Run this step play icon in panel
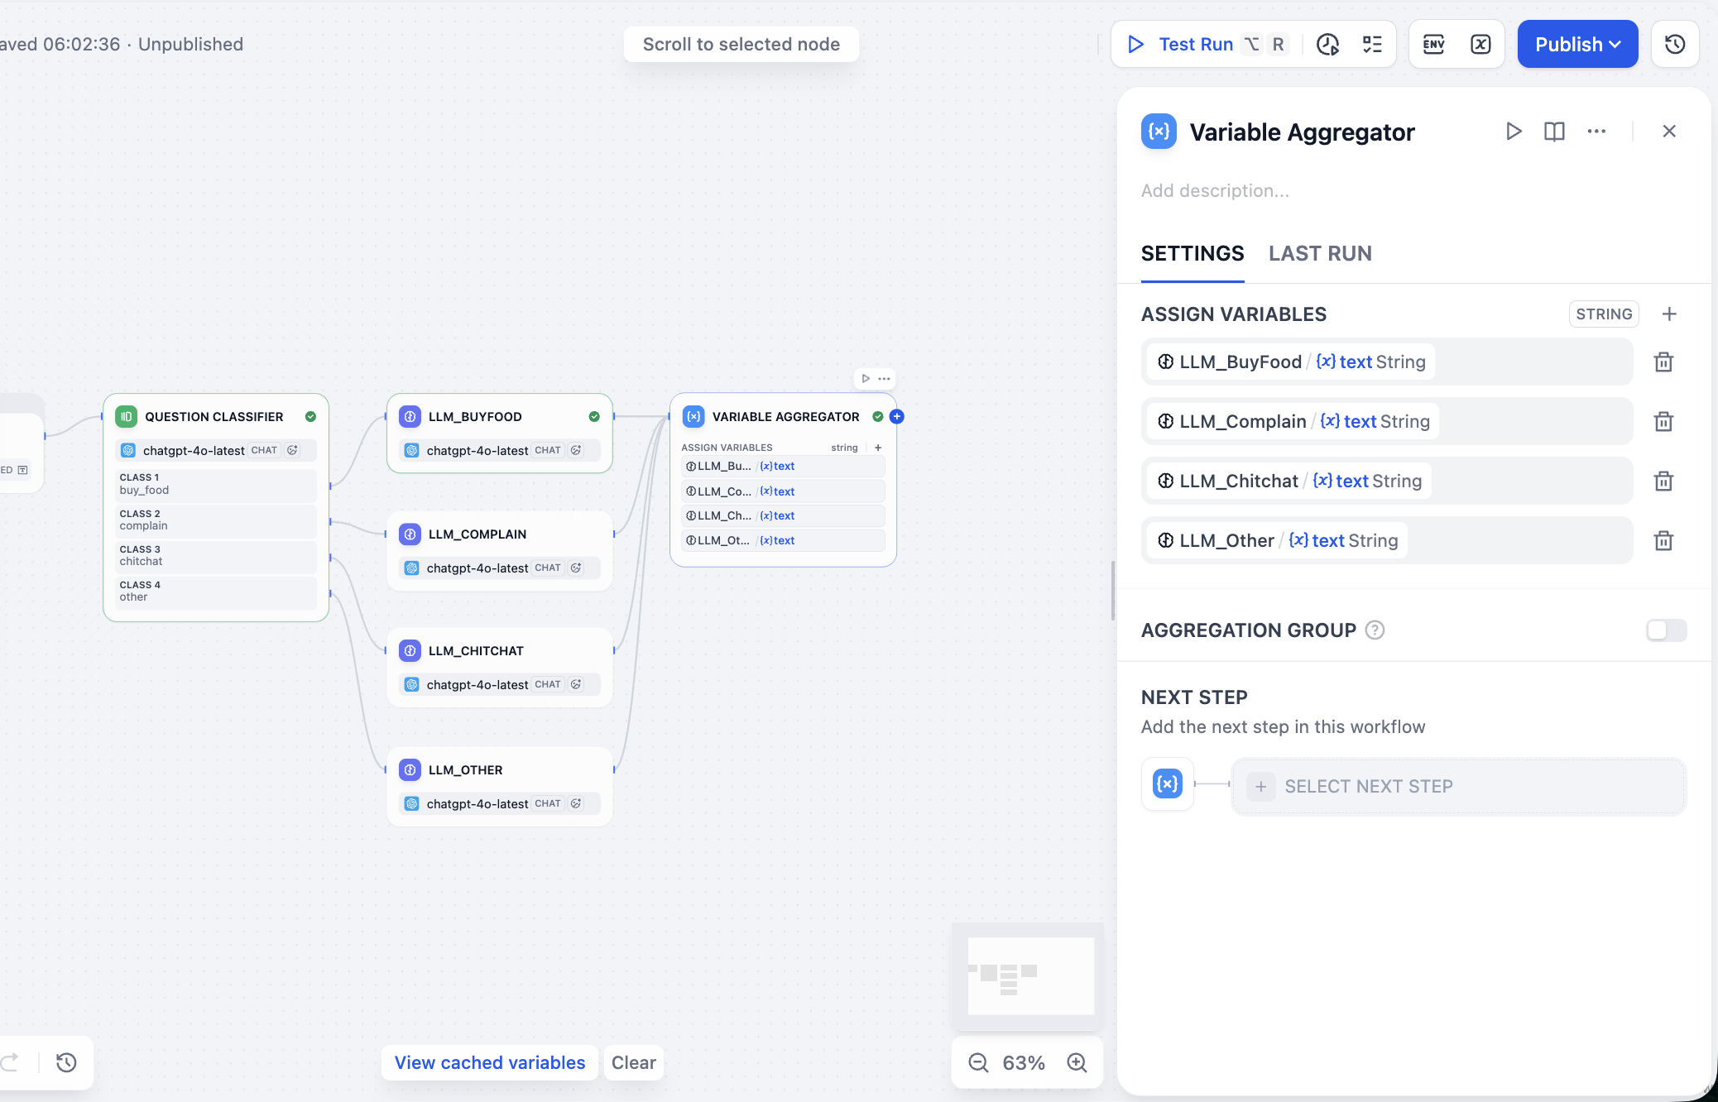 click(1514, 132)
